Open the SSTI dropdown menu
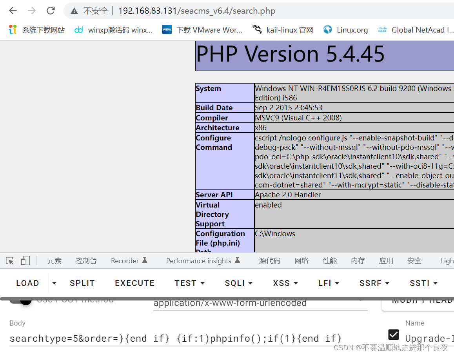Viewport: 454px width, 355px height. [423, 283]
